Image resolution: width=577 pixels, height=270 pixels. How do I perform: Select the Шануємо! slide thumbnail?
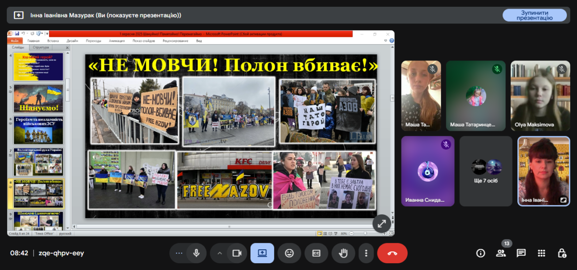pyautogui.click(x=38, y=98)
